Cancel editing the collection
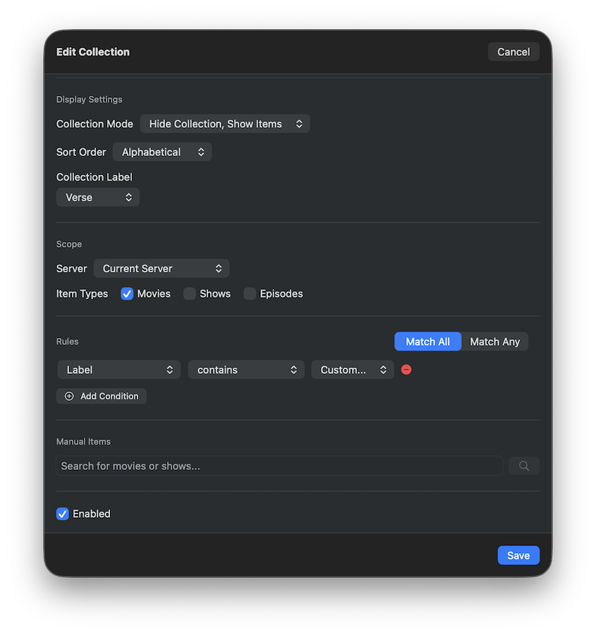This screenshot has height=635, width=596. coord(513,52)
